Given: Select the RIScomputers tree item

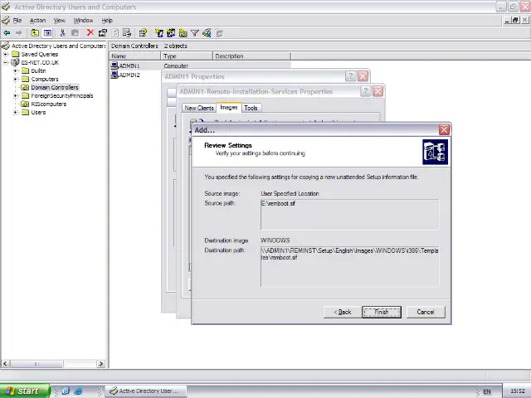Looking at the screenshot, I should point(49,104).
